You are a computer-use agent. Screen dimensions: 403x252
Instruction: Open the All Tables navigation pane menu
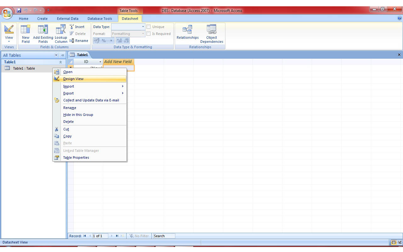click(x=56, y=55)
